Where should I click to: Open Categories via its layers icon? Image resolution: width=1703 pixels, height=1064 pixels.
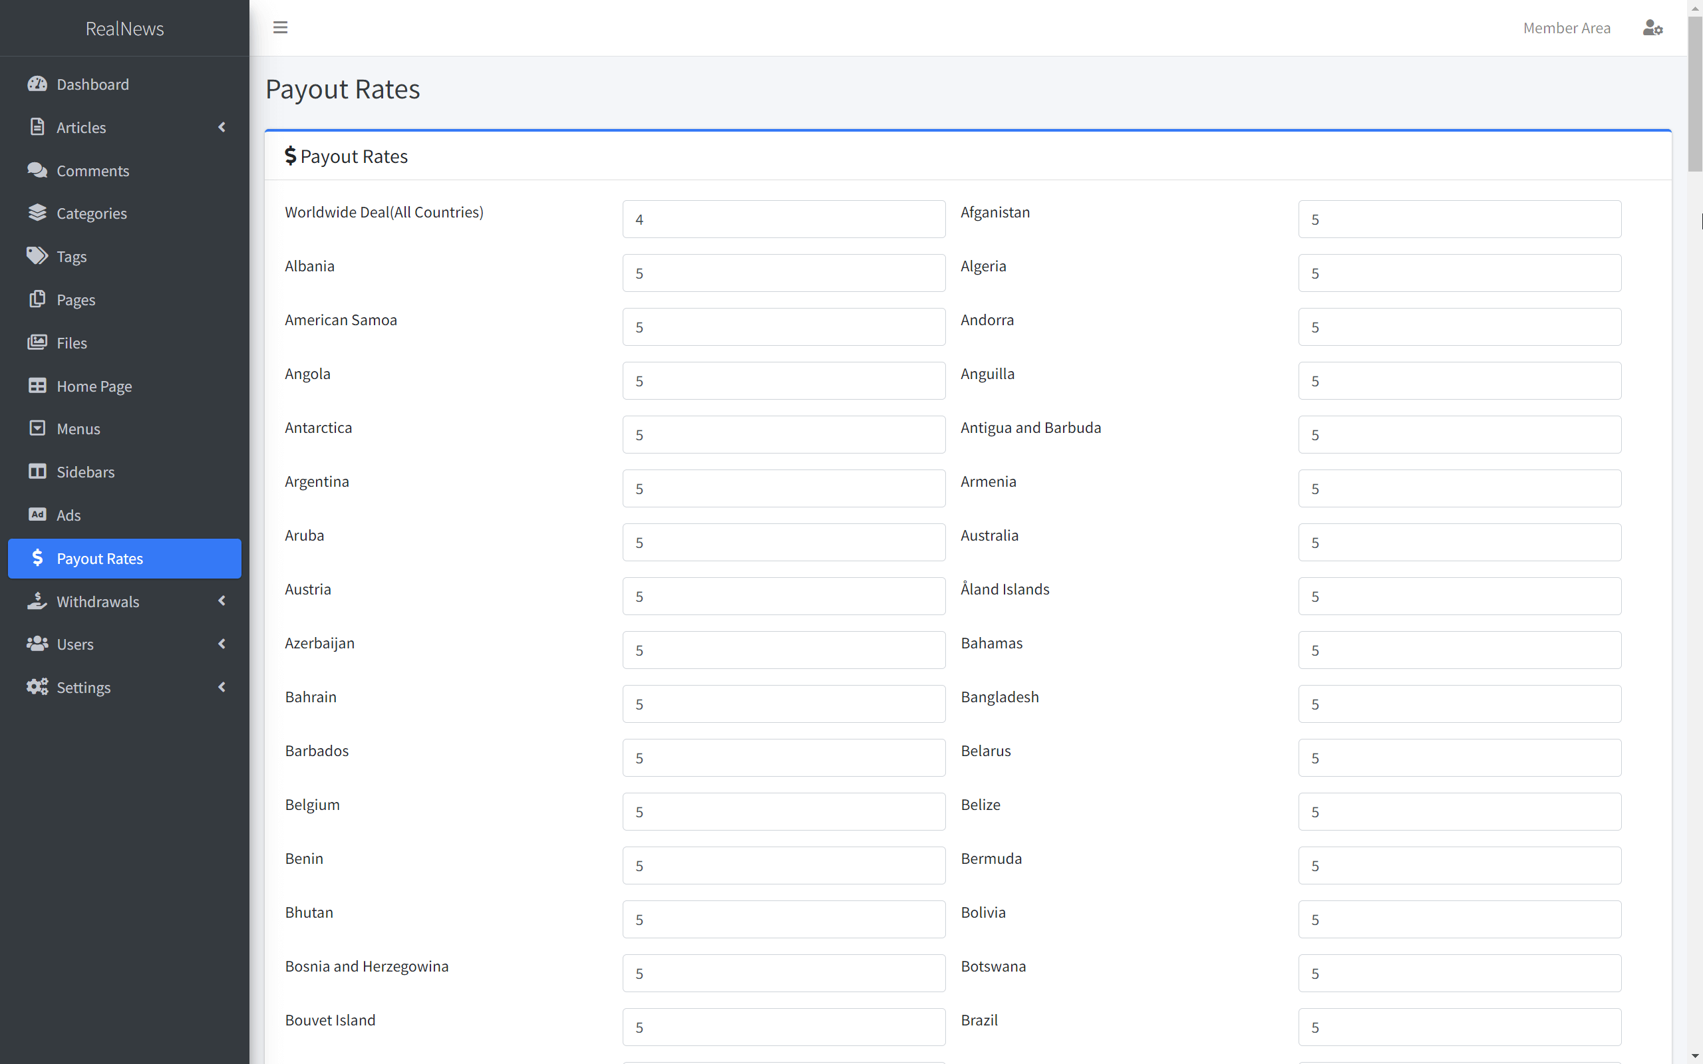(x=37, y=213)
